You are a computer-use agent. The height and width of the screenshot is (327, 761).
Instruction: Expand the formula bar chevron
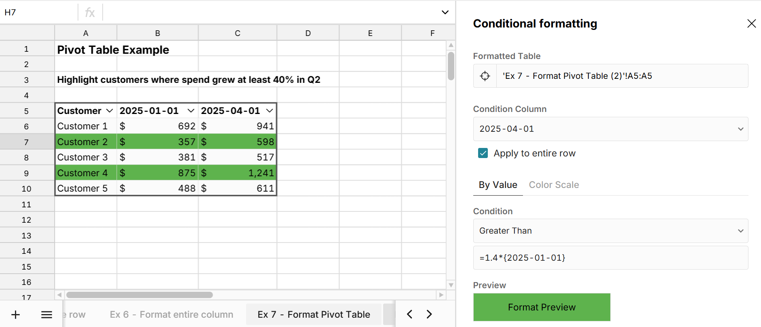point(445,12)
